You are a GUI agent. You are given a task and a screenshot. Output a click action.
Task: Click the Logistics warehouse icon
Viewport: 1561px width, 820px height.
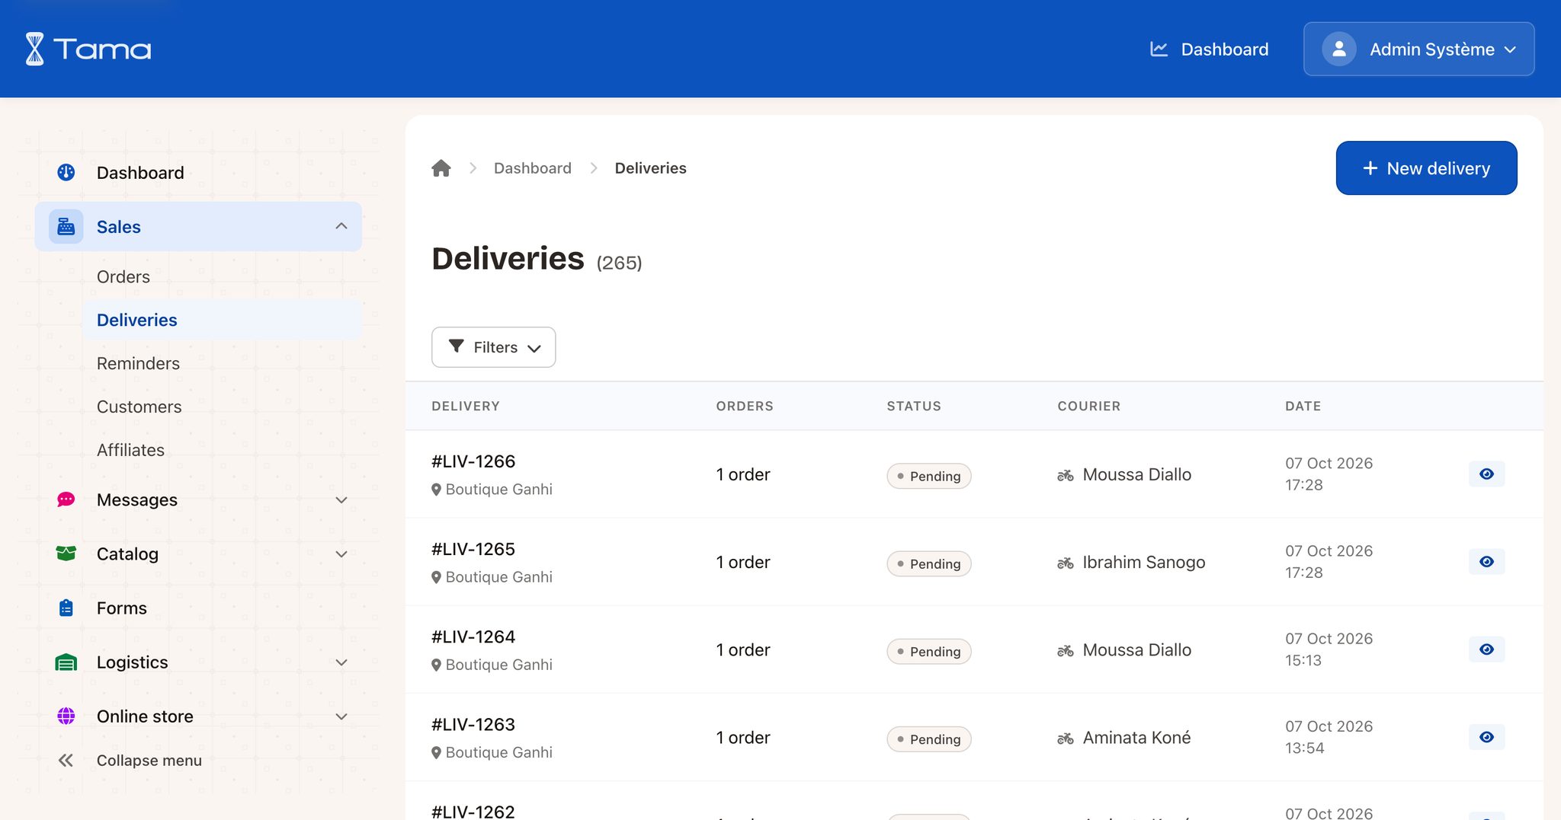tap(66, 662)
